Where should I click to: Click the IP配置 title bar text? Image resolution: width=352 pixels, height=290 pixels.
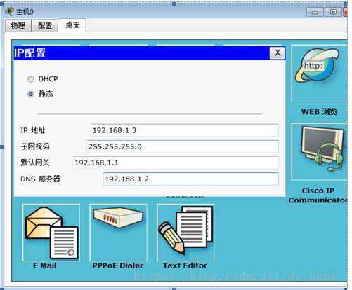pos(30,53)
